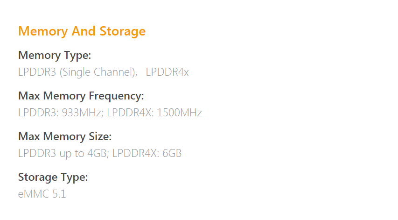Screen dimensions: 398x220
Task: Click the LPDDR4X: 6GB size value
Action: (x=147, y=154)
